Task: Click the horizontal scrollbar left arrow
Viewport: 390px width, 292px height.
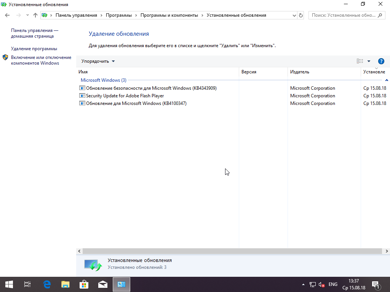Action: point(79,251)
